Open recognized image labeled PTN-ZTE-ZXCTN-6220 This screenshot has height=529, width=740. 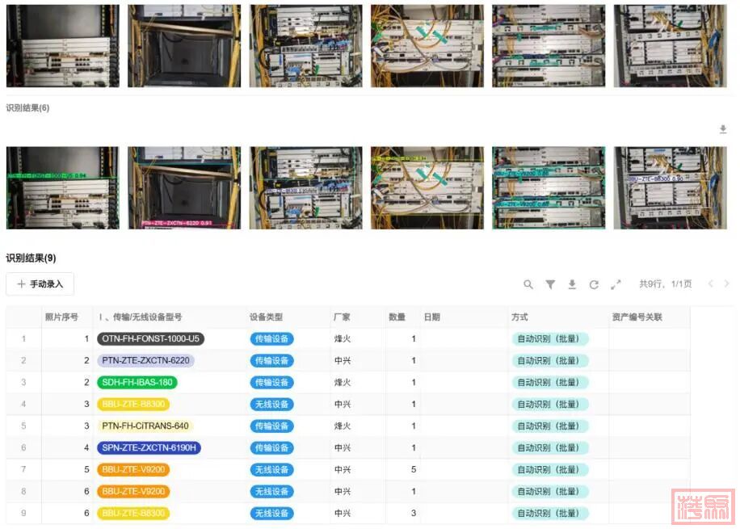pos(184,188)
